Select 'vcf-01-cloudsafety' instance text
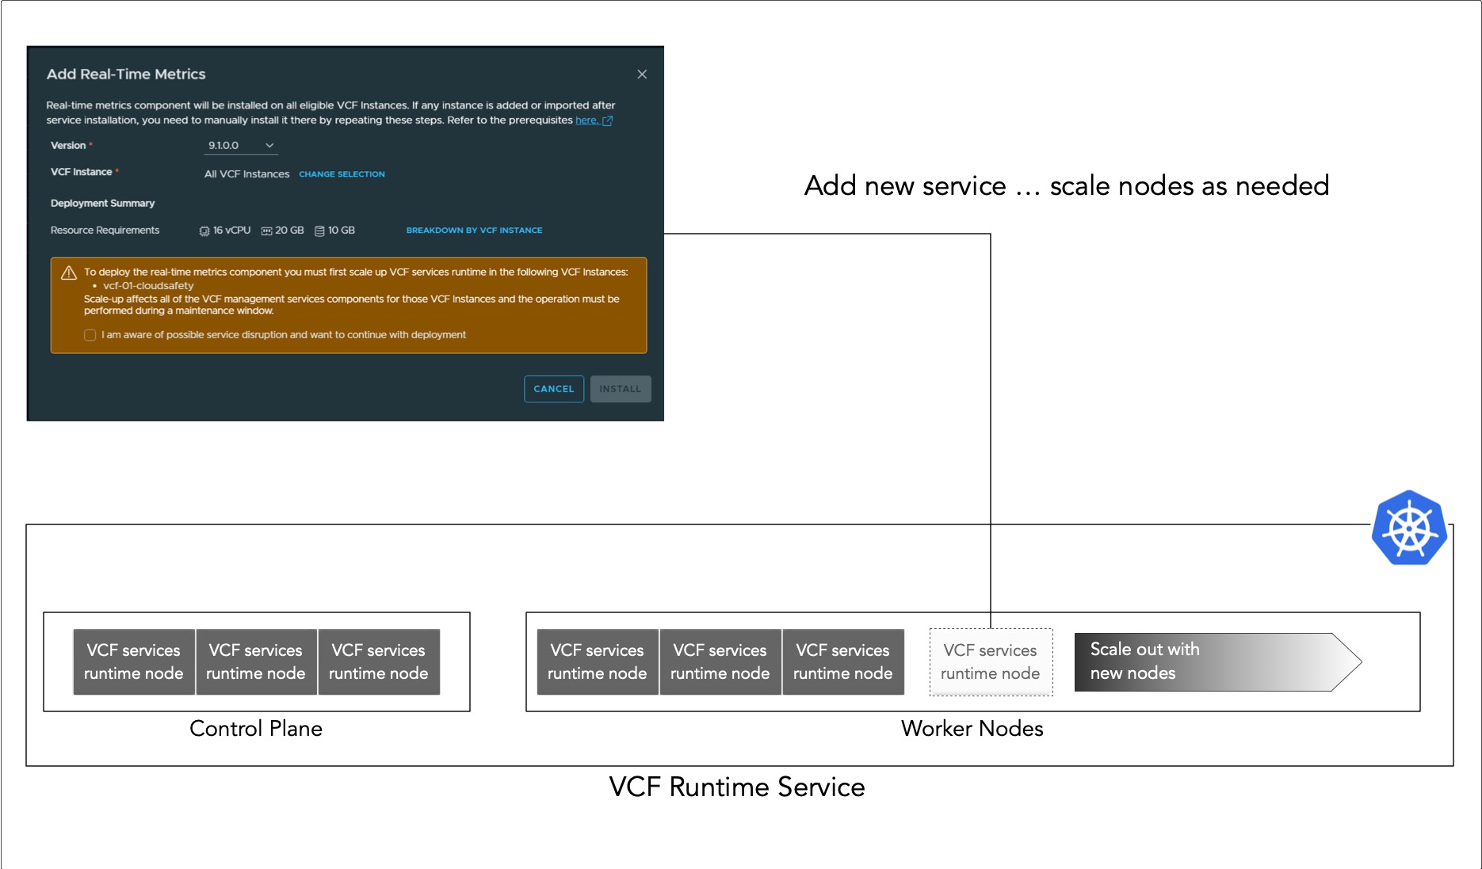1482x869 pixels. pos(148,286)
